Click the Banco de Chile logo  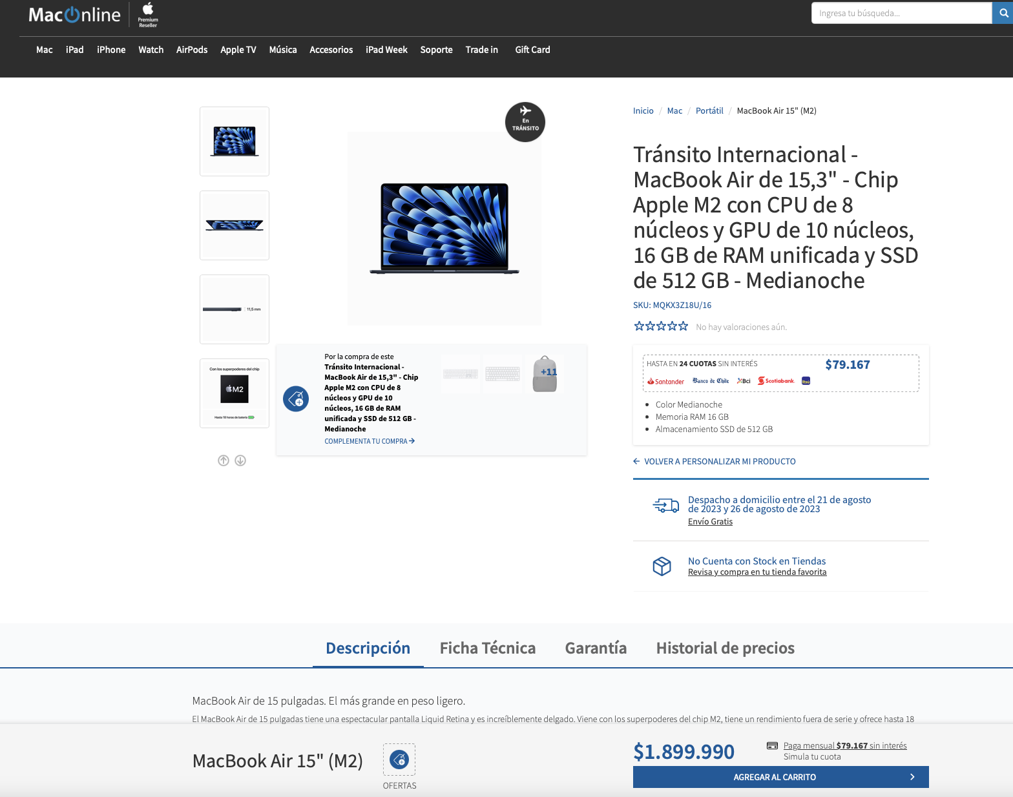pos(711,381)
